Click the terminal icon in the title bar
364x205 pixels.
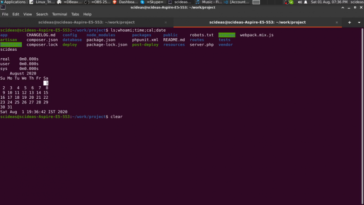(x=3, y=7)
